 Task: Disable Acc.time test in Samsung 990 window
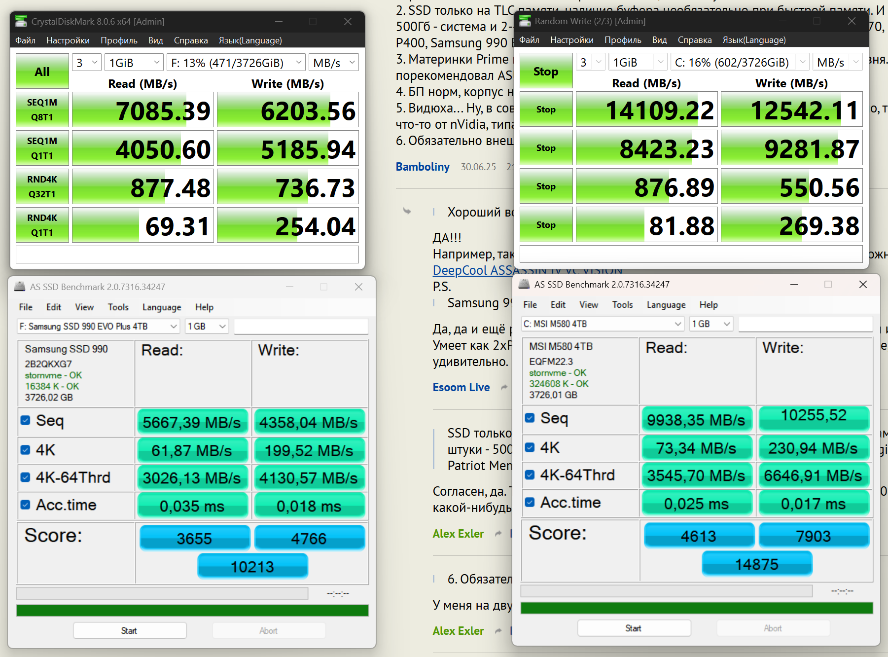pos(26,505)
